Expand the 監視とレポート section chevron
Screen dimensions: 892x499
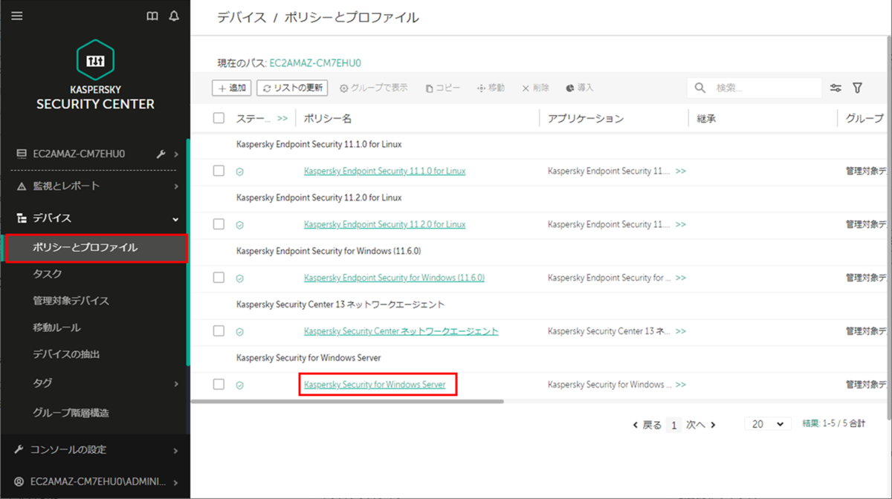click(178, 186)
